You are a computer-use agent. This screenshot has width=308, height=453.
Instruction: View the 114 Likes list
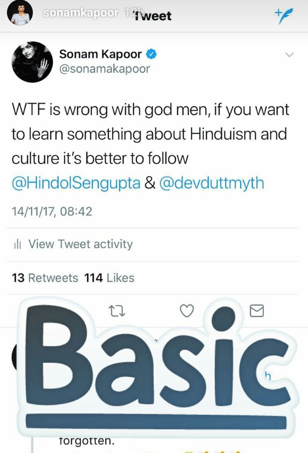109,278
